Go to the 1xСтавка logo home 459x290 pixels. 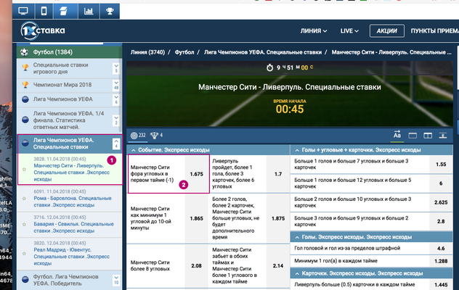(43, 30)
